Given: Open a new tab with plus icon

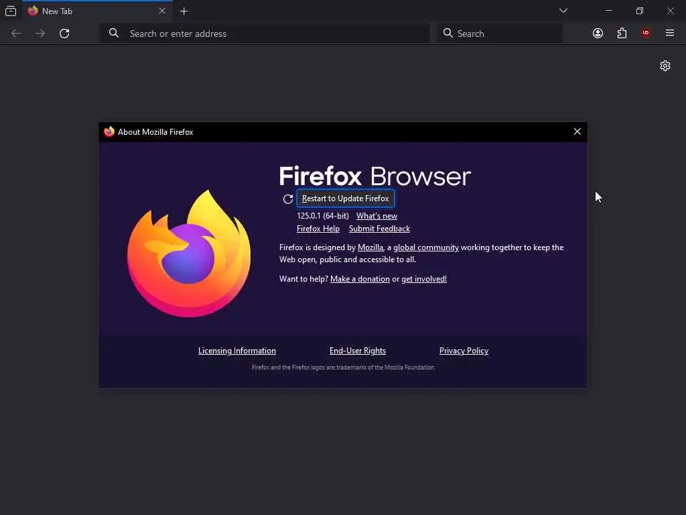Looking at the screenshot, I should click(x=184, y=11).
